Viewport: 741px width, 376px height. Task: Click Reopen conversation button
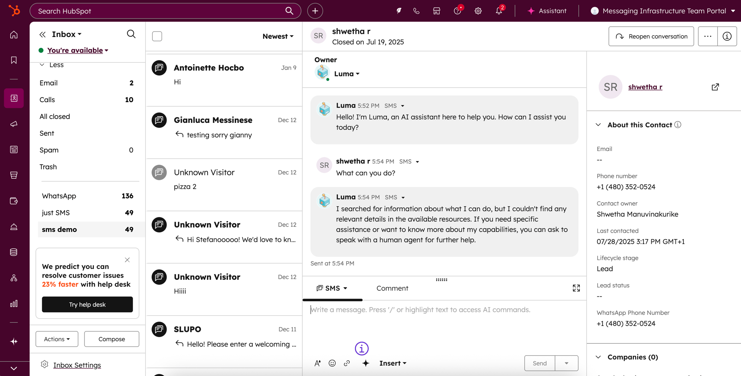(x=651, y=36)
